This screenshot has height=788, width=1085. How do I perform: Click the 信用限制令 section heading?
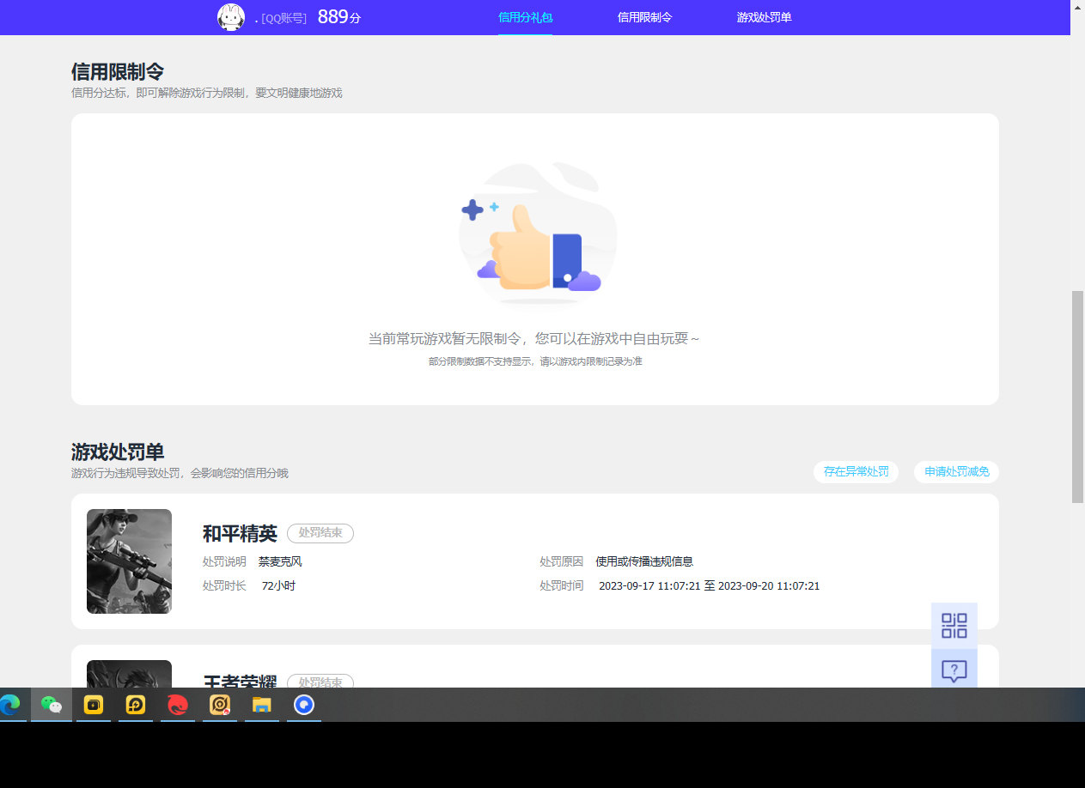tap(118, 71)
